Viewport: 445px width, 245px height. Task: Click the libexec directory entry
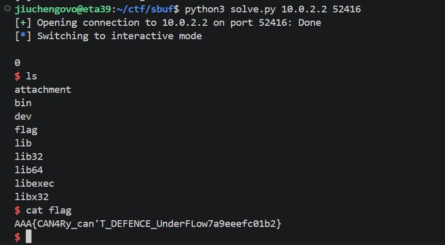(35, 184)
